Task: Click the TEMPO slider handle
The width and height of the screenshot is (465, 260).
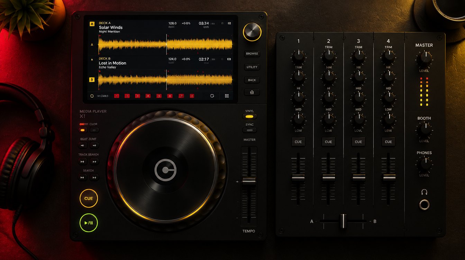Action: click(x=249, y=181)
